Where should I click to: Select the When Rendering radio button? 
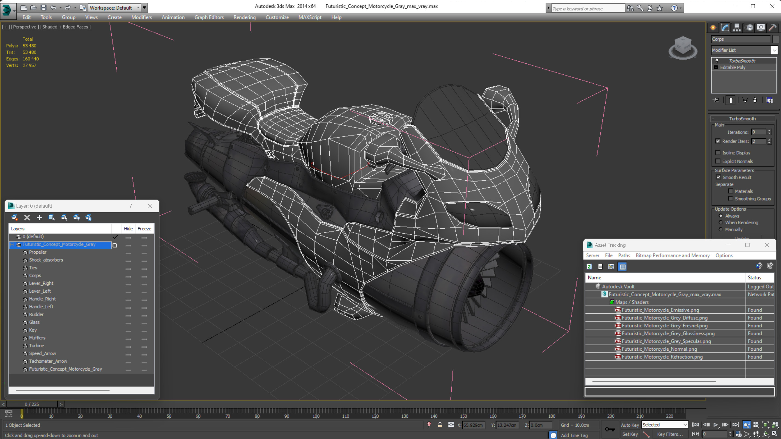721,222
